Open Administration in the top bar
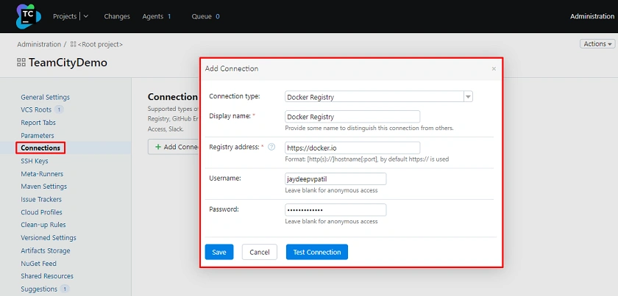The image size is (618, 296). tap(592, 17)
